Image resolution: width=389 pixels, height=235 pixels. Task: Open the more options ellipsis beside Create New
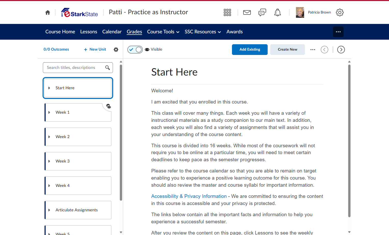[x=313, y=50]
